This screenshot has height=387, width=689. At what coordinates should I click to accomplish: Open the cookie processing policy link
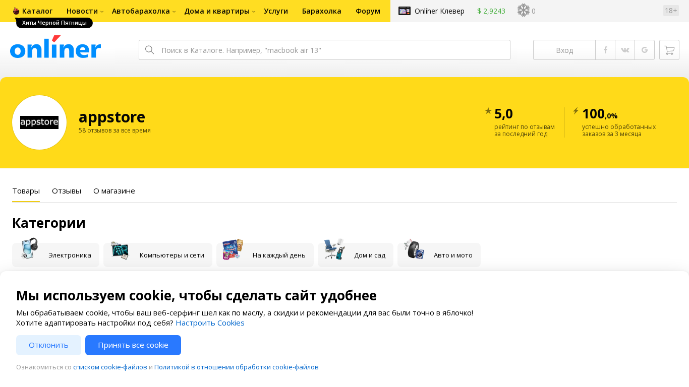pos(237,367)
